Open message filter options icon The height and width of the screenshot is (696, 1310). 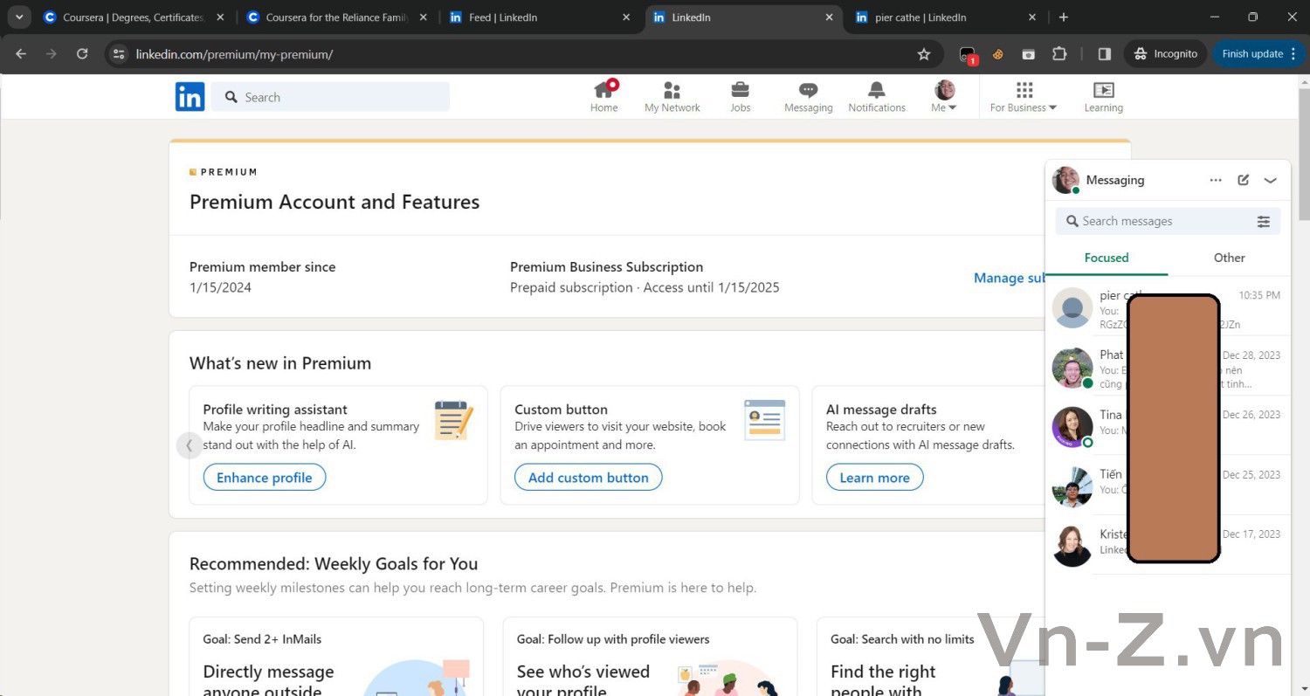pos(1264,221)
